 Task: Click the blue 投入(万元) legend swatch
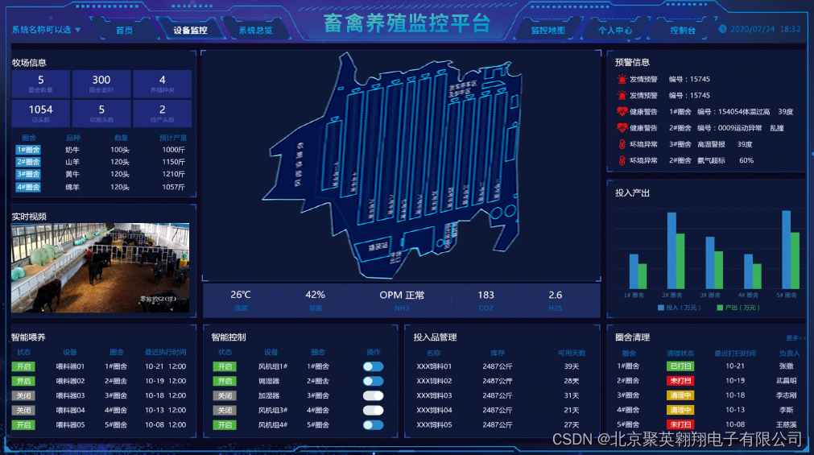click(x=661, y=308)
